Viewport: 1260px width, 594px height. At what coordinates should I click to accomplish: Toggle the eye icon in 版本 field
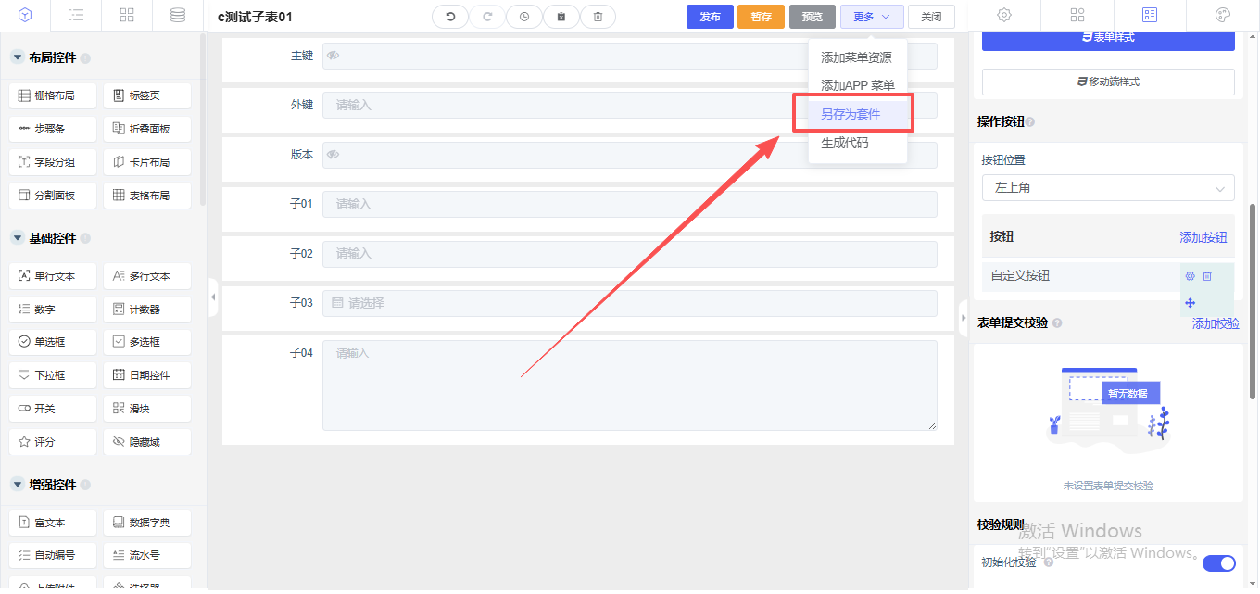coord(333,155)
